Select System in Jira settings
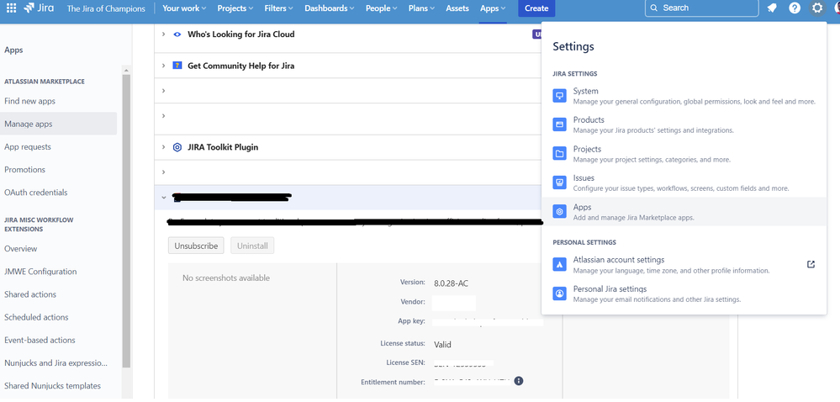The width and height of the screenshot is (840, 402). coord(684,96)
